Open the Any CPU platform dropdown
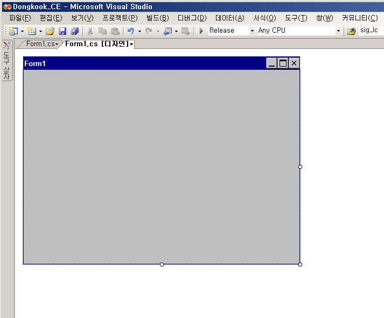Screen dimensions: 384x318 click(x=338, y=31)
